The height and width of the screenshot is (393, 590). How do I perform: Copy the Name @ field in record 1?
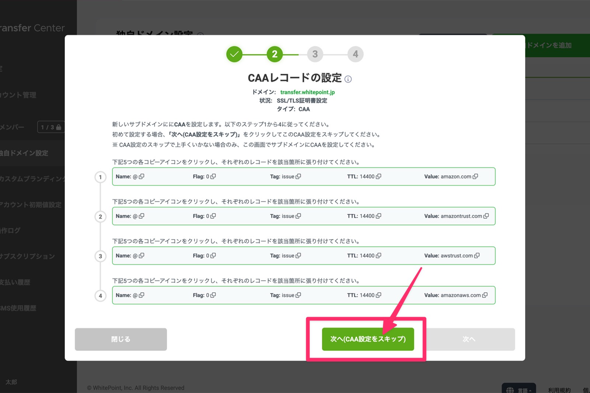[x=142, y=177]
